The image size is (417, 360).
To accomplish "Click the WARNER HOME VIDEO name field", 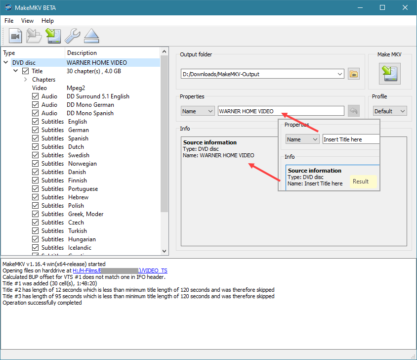I will pos(281,111).
